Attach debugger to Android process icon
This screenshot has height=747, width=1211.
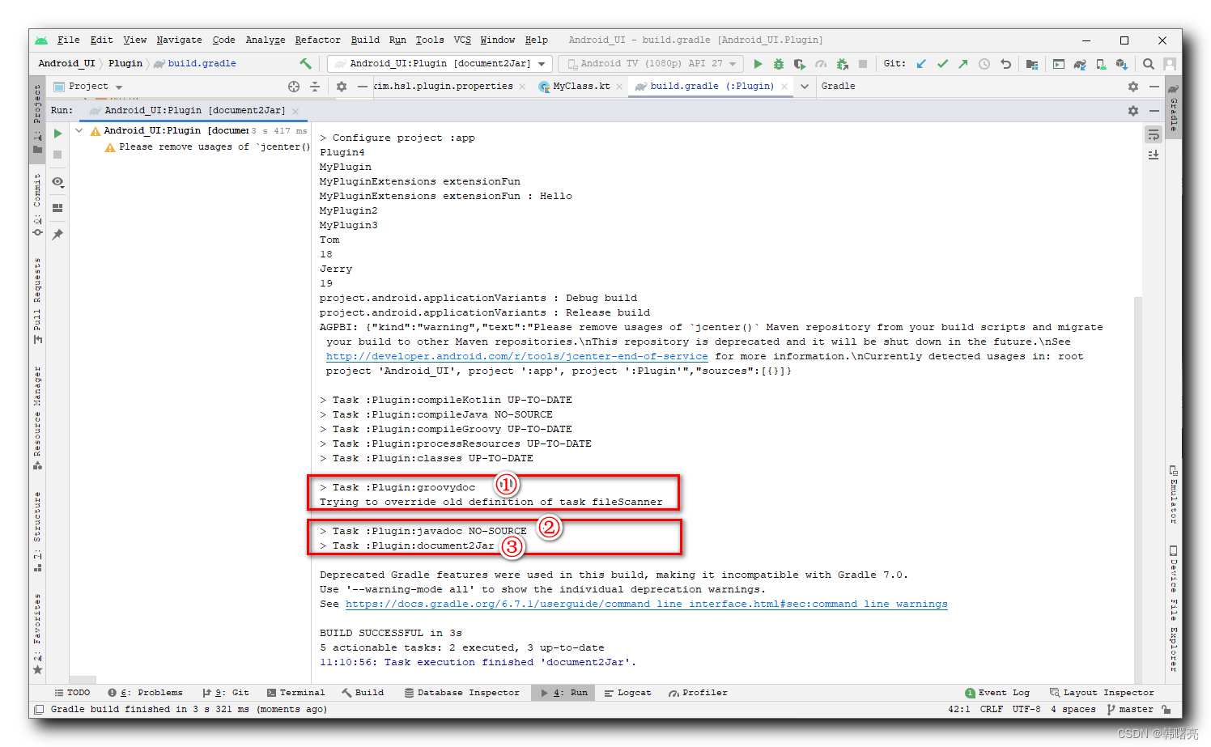pos(842,63)
